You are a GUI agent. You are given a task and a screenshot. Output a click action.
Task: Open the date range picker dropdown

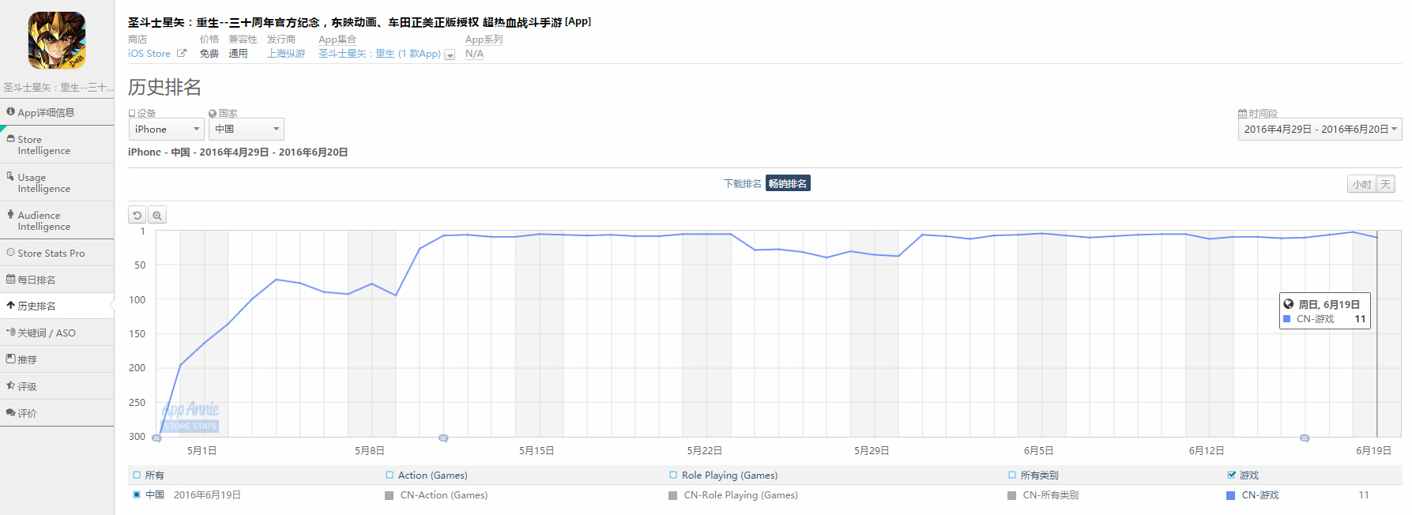(1320, 129)
